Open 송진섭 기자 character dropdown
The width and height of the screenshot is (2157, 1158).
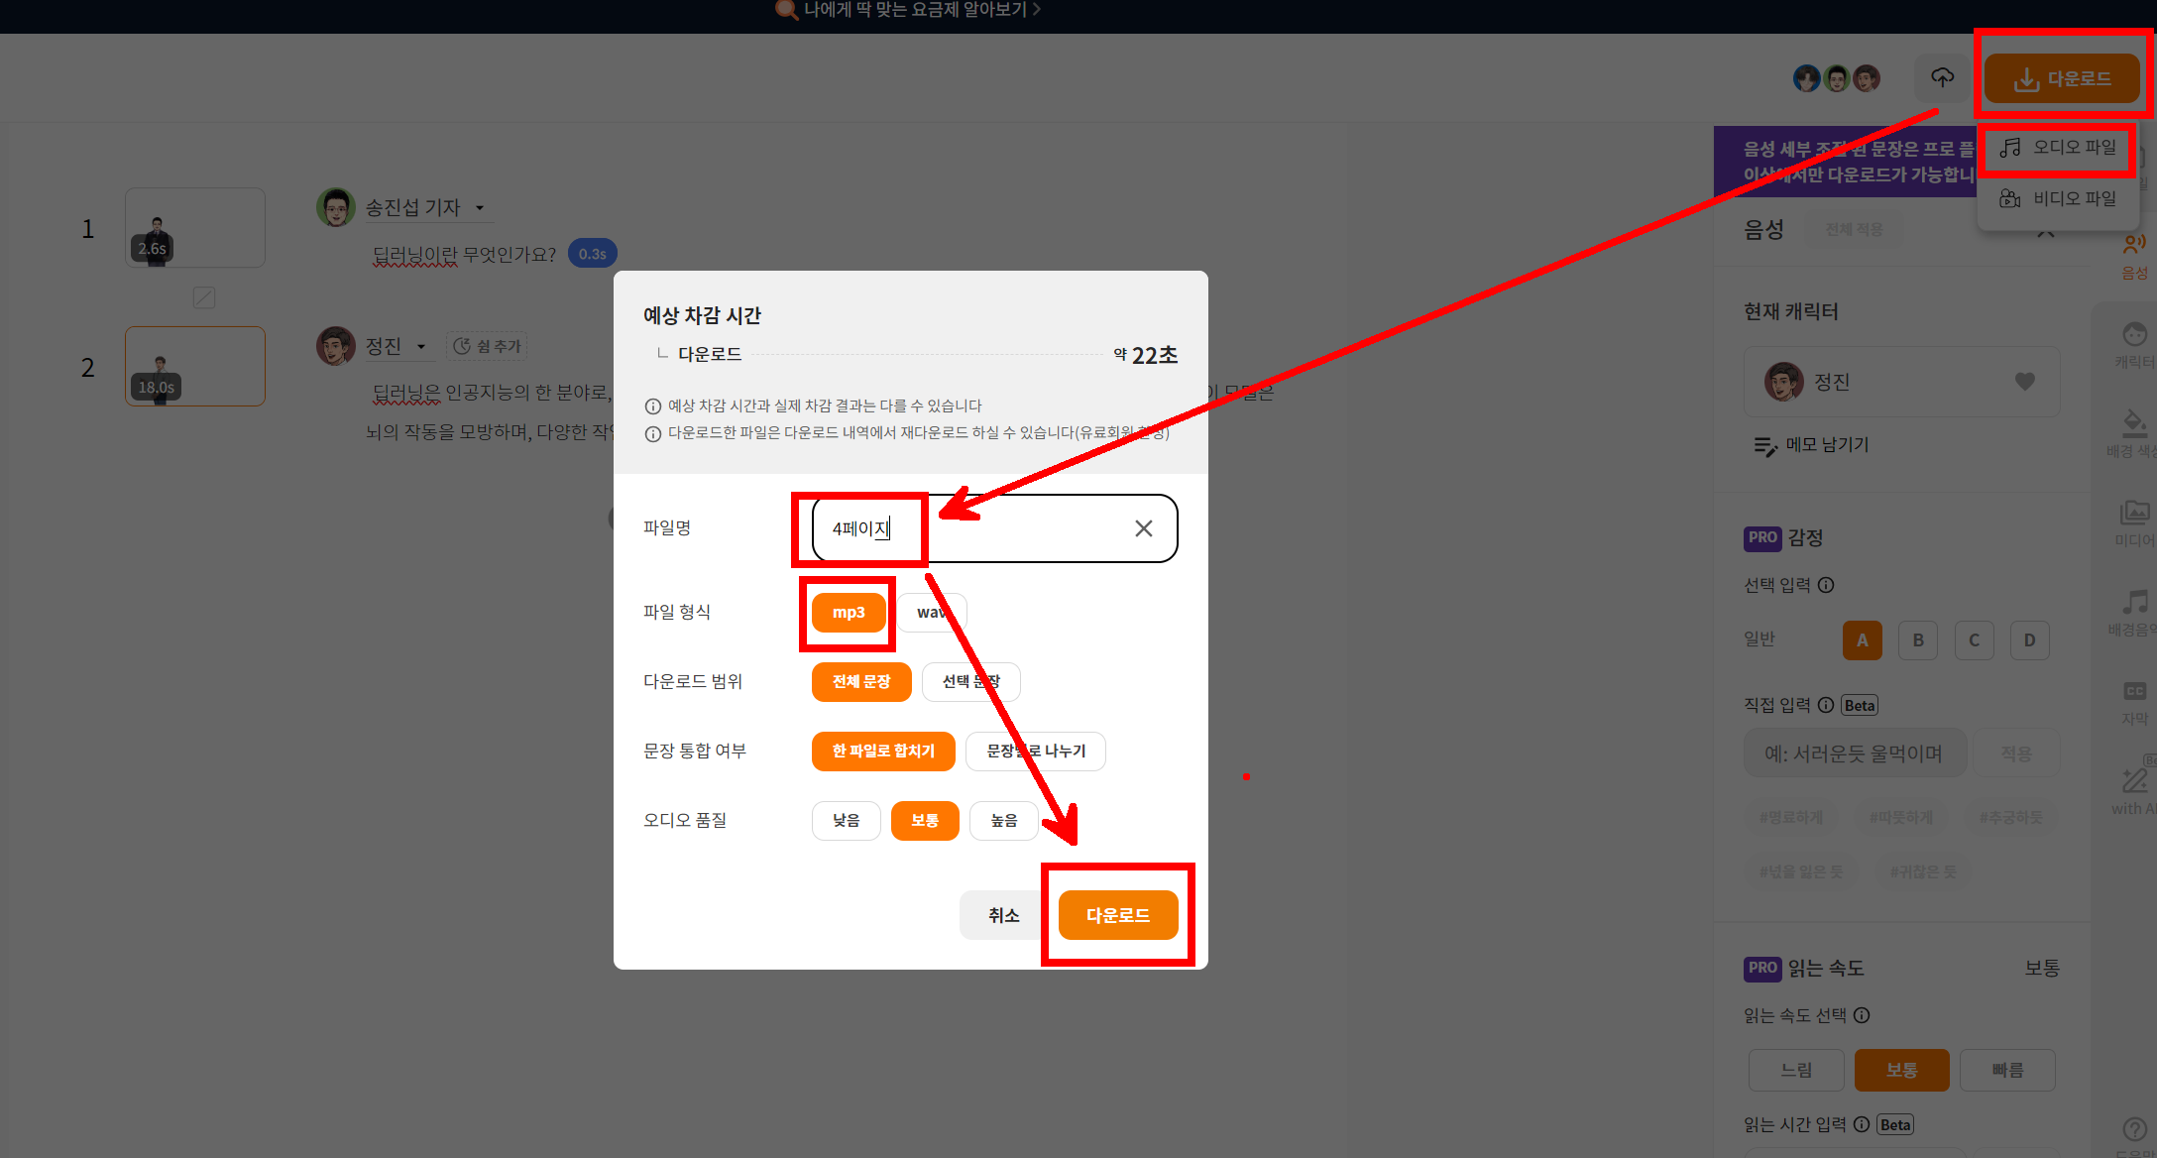coord(480,208)
